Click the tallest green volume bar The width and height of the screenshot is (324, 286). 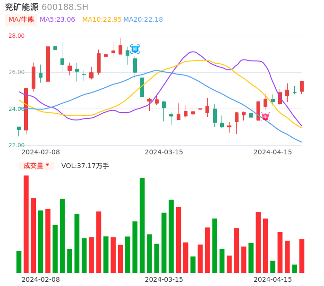click(142, 225)
